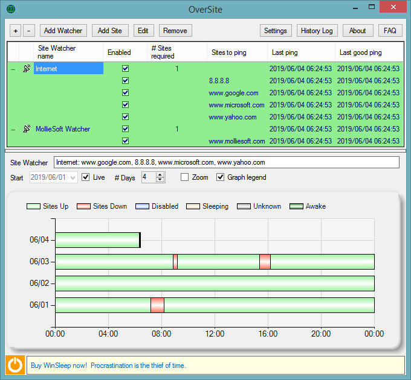Collapse the MollieSoft Watcher row
411x380 pixels.
13,130
